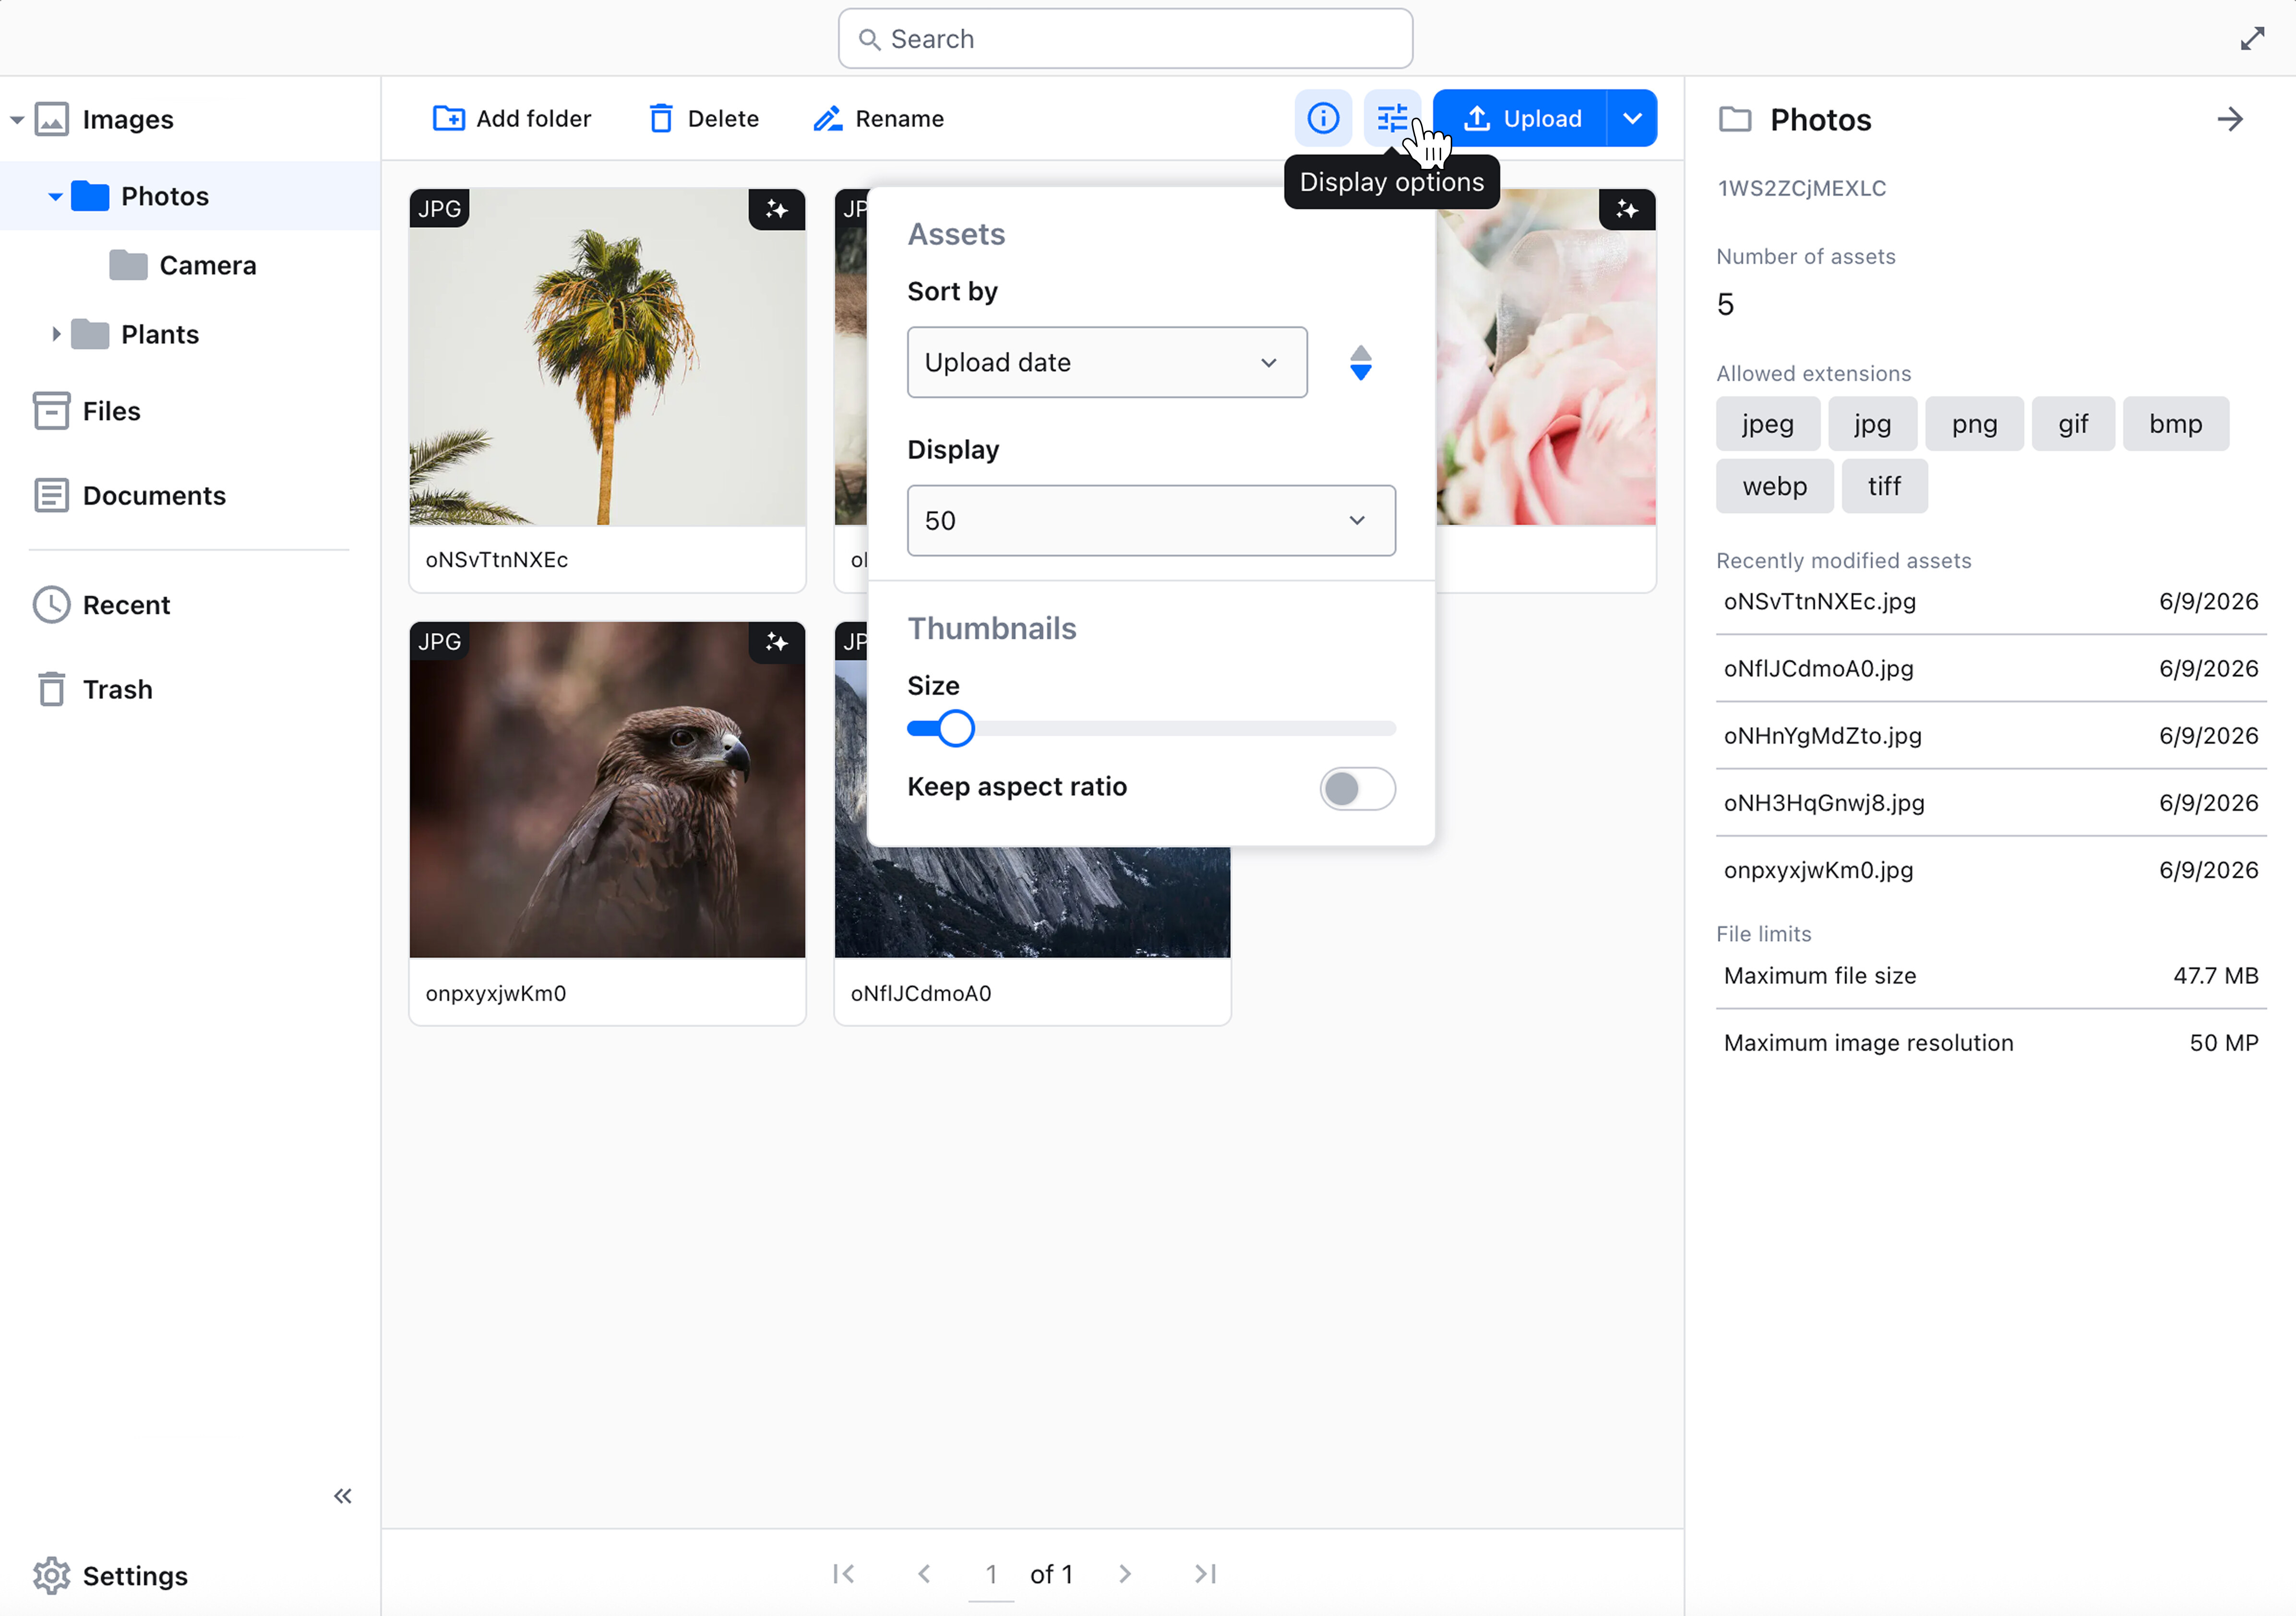Go to the previous page arrow
Viewport: 2296px width, 1616px height.
tap(924, 1574)
